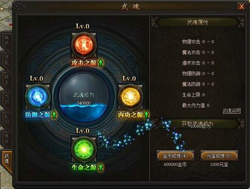
Task: Click the 武魂属性 panel header
Action: click(198, 22)
